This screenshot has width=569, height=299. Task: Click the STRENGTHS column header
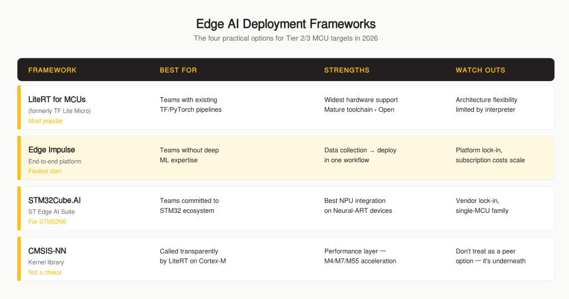click(x=347, y=70)
